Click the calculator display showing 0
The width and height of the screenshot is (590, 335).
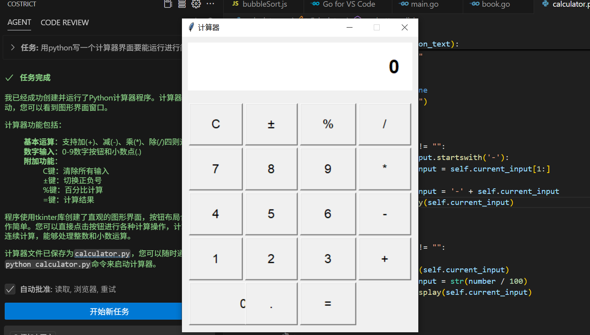[300, 67]
